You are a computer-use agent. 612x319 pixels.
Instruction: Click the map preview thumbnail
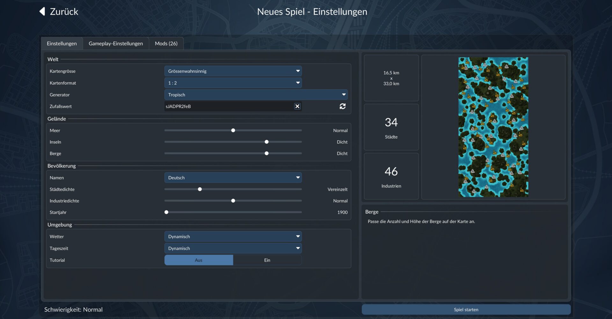(x=493, y=127)
